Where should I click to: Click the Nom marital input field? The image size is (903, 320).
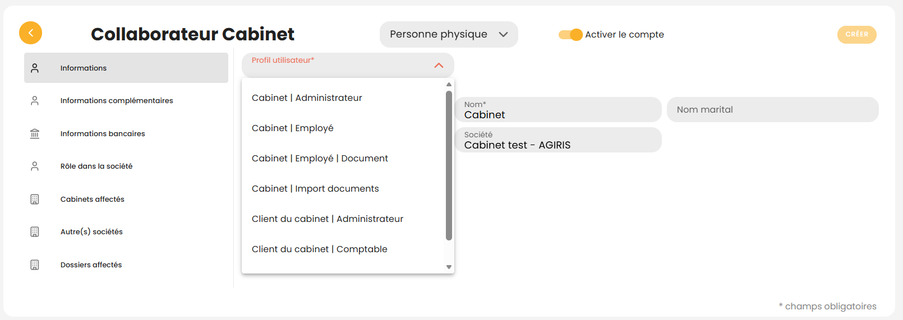pyautogui.click(x=772, y=110)
